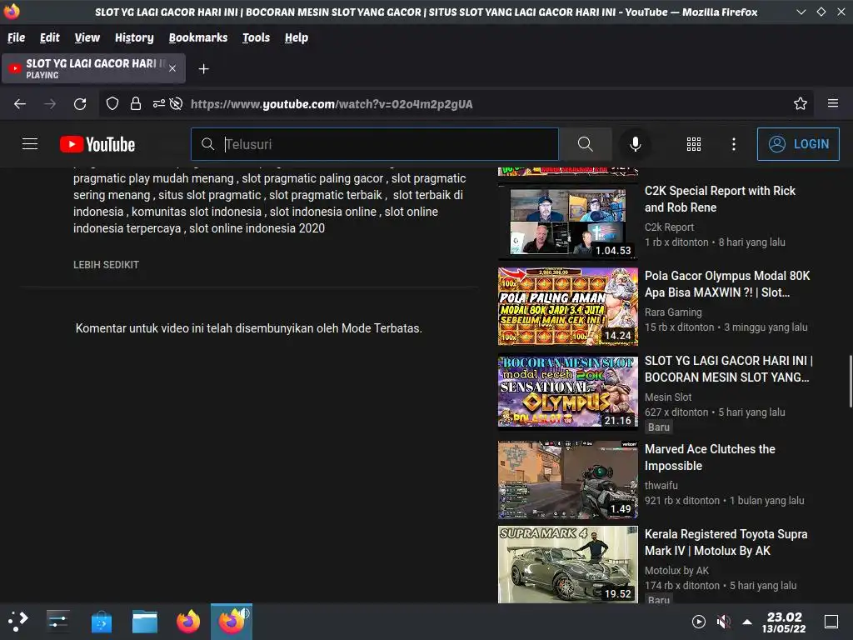Click the Marved Ace gameplay thumbnail
Image resolution: width=853 pixels, height=640 pixels.
point(568,480)
